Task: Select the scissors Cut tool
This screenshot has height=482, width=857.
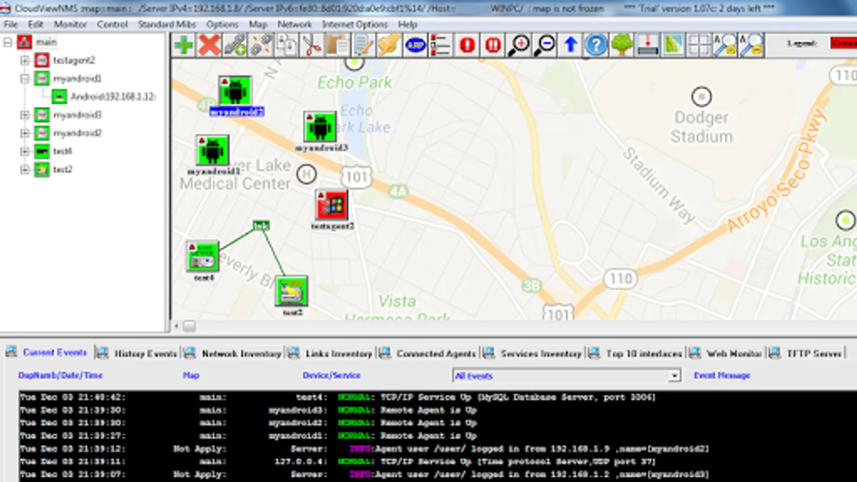Action: point(312,46)
